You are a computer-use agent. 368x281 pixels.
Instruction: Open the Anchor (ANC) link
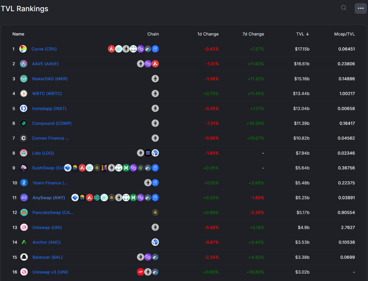coord(46,242)
